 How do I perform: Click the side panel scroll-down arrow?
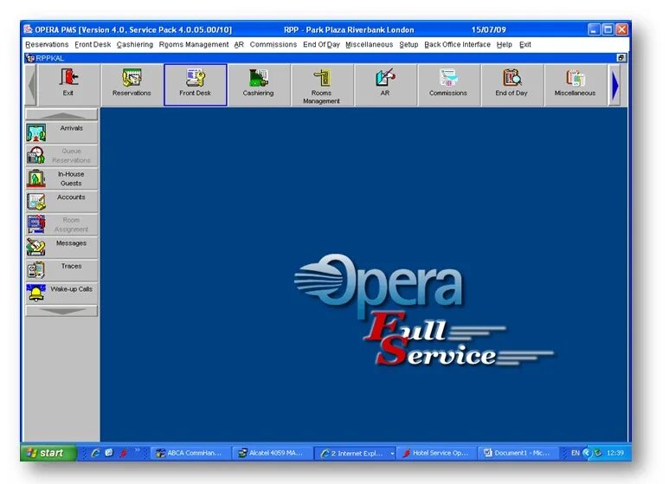pyautogui.click(x=61, y=311)
